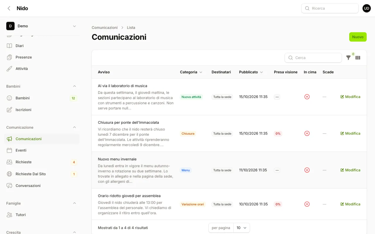
Task: Click the top Ricerca search field
Action: [x=330, y=8]
